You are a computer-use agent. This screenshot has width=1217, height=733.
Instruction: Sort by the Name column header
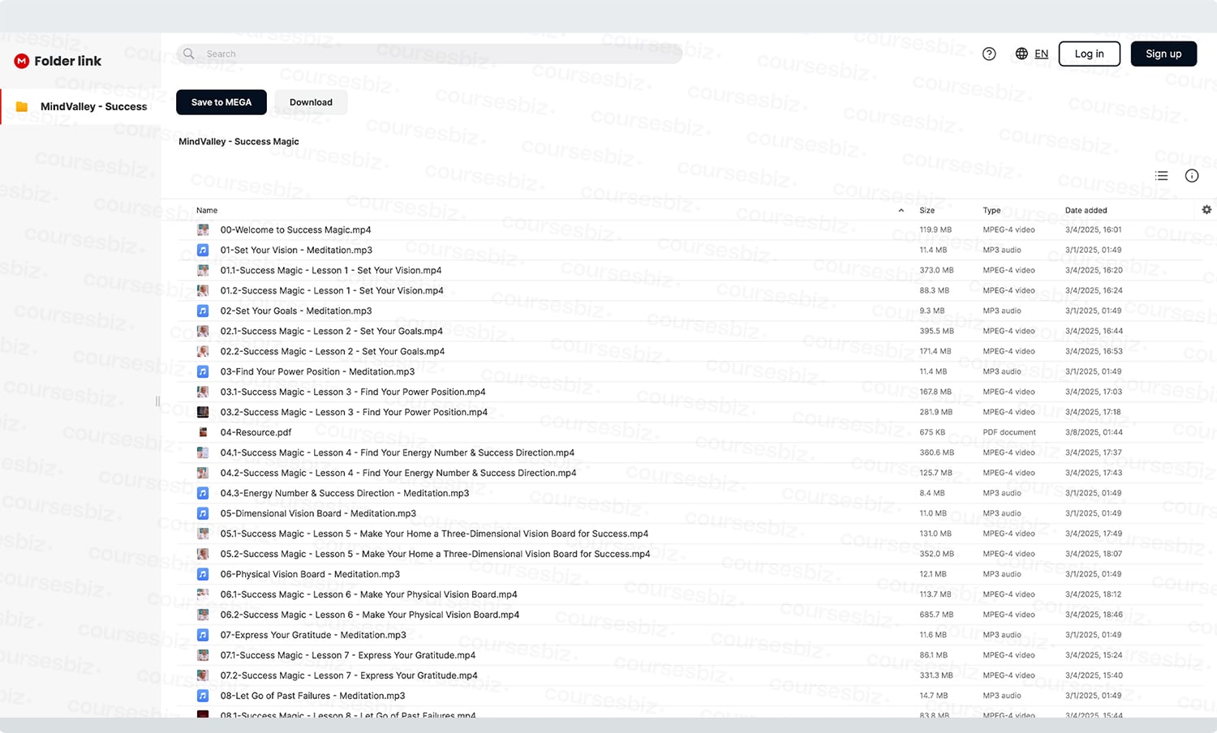[207, 210]
